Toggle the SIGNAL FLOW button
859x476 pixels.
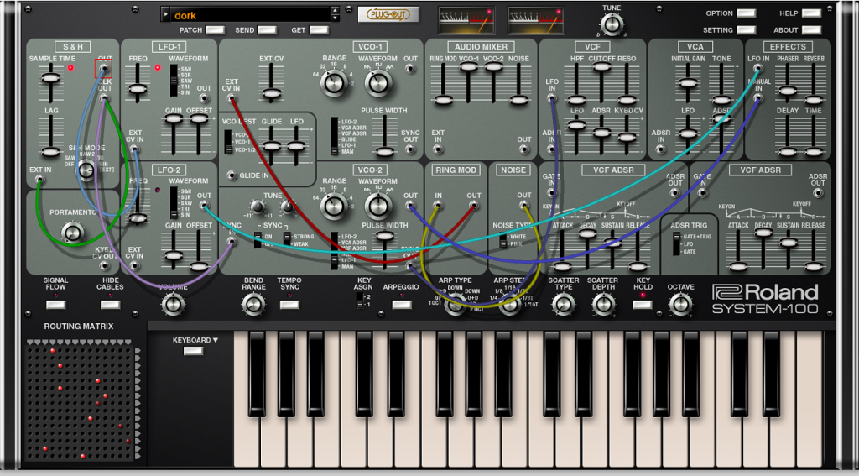pyautogui.click(x=56, y=305)
